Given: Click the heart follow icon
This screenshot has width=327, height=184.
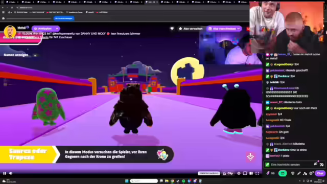Looking at the screenshot, I should pyautogui.click(x=172, y=29).
